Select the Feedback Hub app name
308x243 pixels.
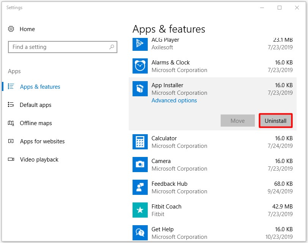(169, 184)
